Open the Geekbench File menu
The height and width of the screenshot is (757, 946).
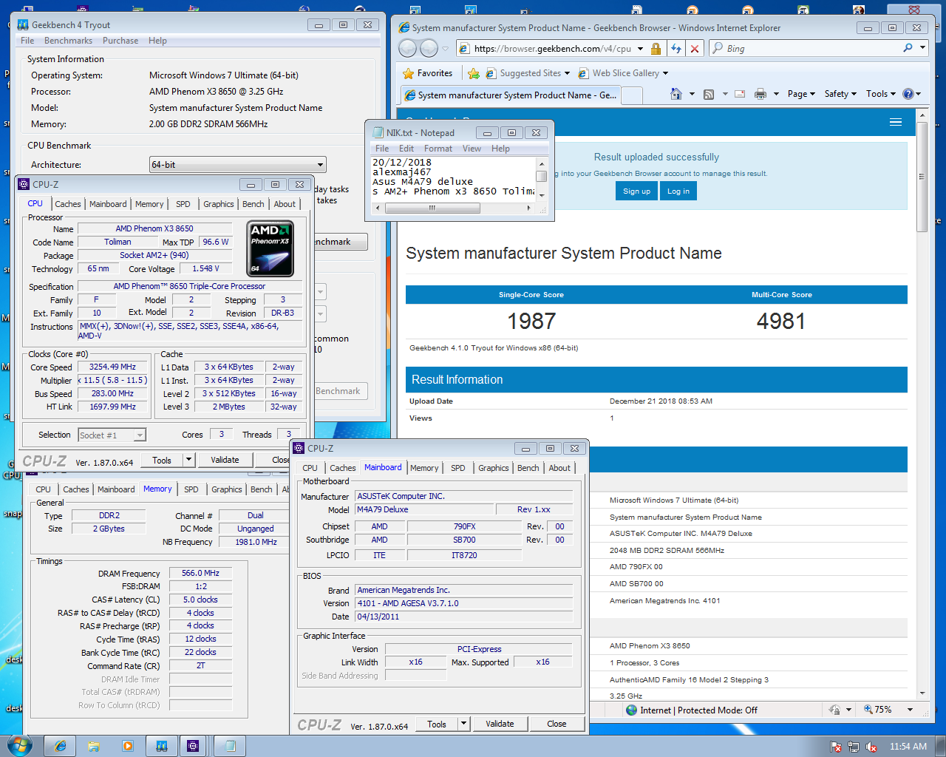(27, 41)
